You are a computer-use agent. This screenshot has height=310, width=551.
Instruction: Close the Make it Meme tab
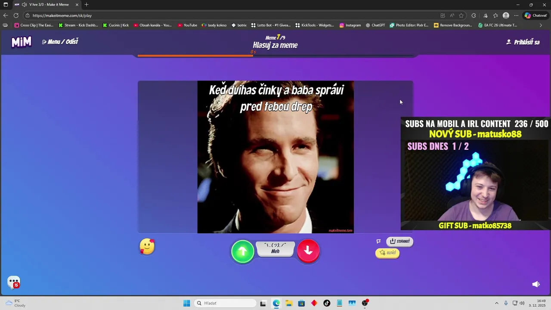click(77, 5)
